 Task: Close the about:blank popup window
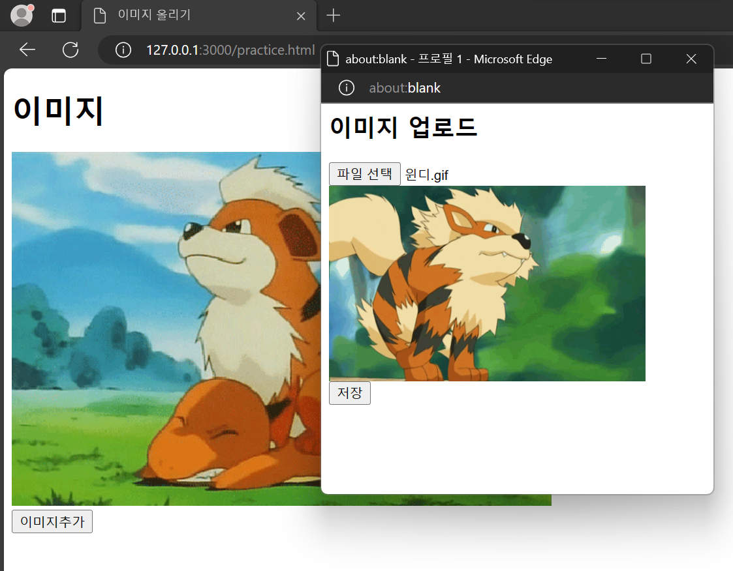coord(691,59)
